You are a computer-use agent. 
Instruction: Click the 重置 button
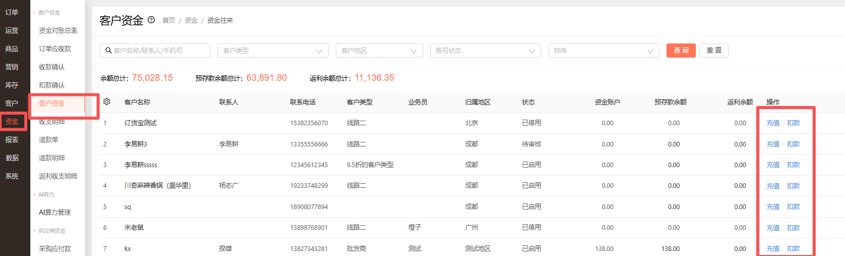[x=714, y=50]
